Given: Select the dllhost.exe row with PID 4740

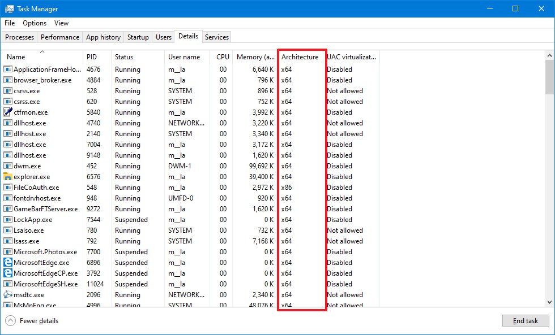Looking at the screenshot, I should pyautogui.click(x=190, y=123).
